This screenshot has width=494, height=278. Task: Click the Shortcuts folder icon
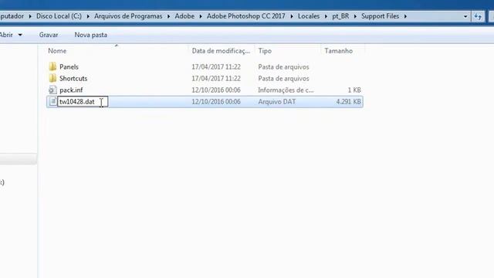point(52,78)
